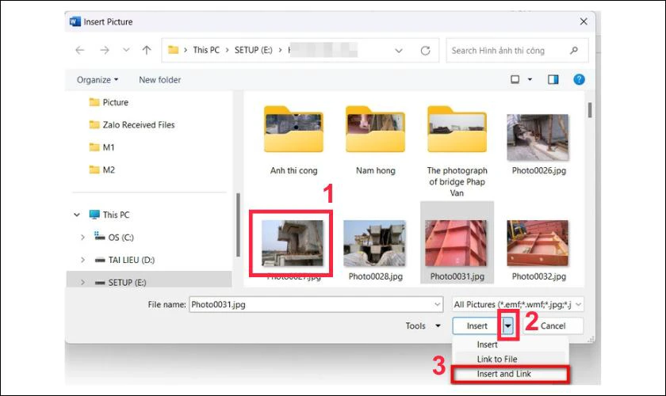Expand the File name history dropdown
Image resolution: width=666 pixels, height=396 pixels.
437,304
